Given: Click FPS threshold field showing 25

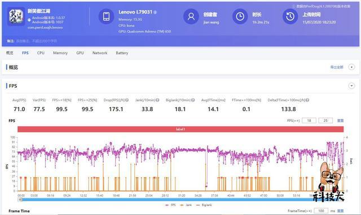Looking at the screenshot, I should tap(325, 121).
